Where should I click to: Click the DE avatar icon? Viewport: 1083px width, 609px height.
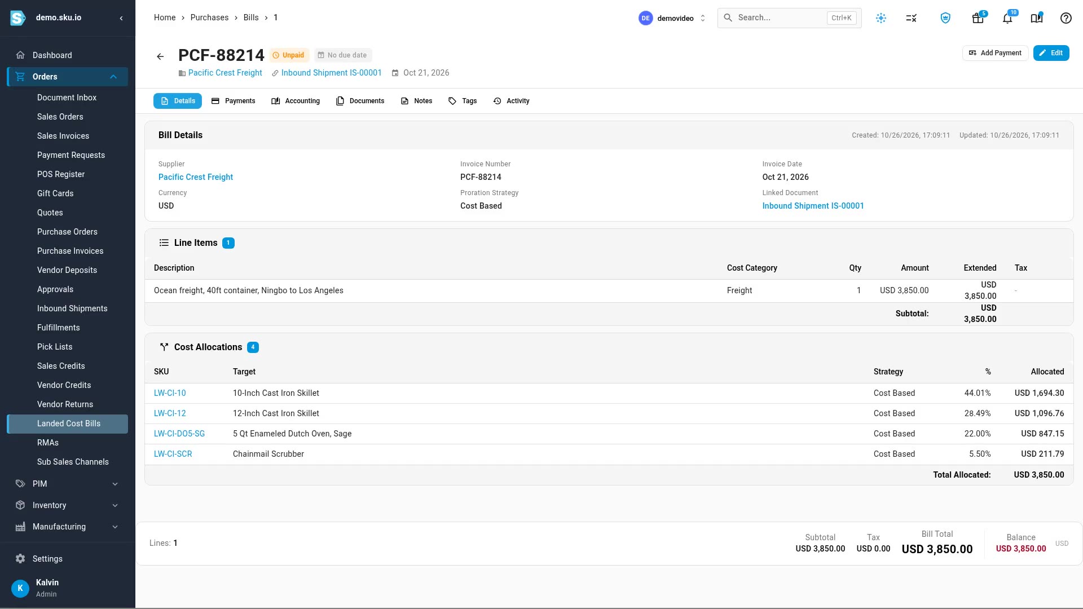pyautogui.click(x=645, y=18)
